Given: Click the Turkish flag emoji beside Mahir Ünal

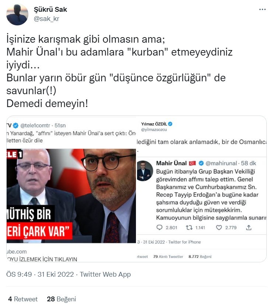Looking at the screenshot, I should click(x=192, y=163).
